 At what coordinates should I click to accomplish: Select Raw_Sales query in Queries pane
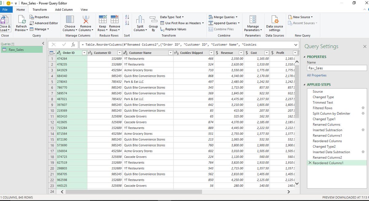pyautogui.click(x=22, y=49)
